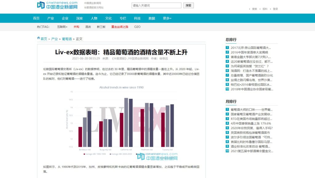Click the 产业 breadcrumb link

54,39
